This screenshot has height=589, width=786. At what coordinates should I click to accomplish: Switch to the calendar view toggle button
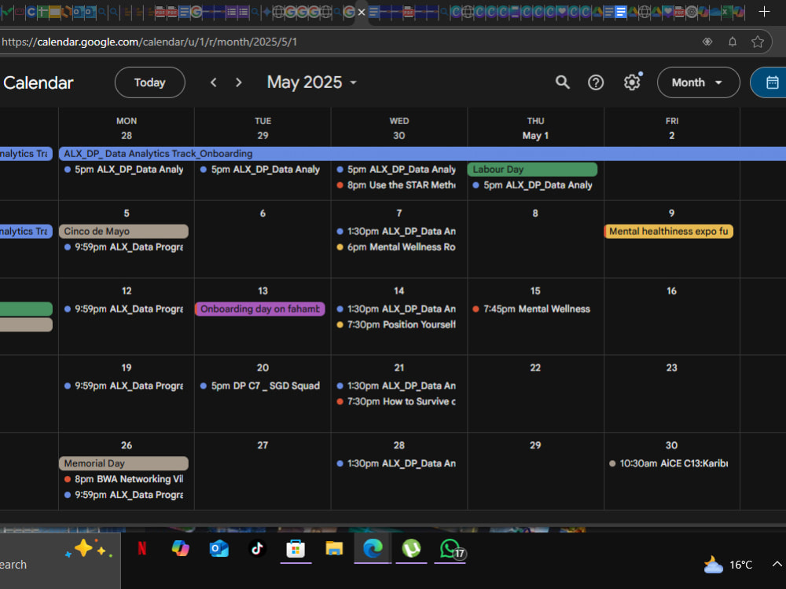coord(771,82)
